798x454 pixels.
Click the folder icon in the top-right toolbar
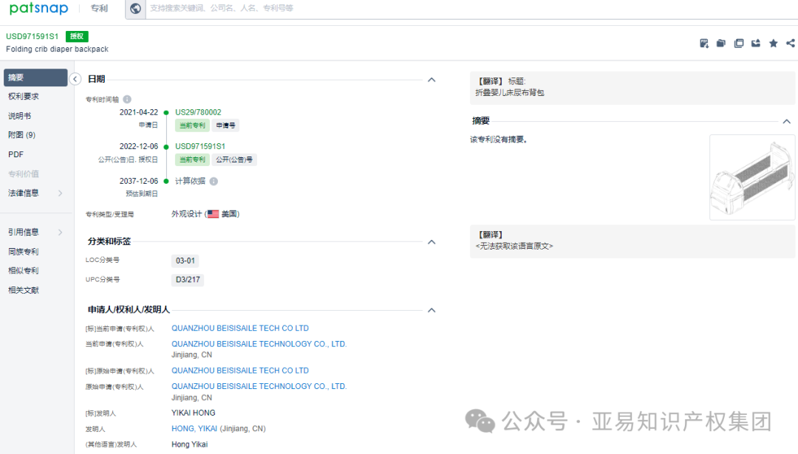coord(721,44)
